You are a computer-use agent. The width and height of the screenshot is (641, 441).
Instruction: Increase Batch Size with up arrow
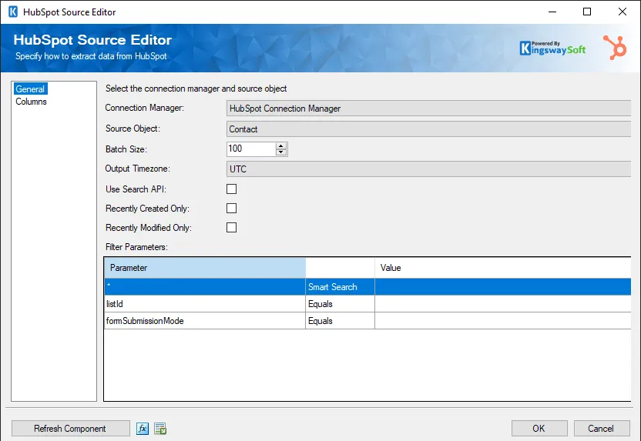(x=281, y=145)
